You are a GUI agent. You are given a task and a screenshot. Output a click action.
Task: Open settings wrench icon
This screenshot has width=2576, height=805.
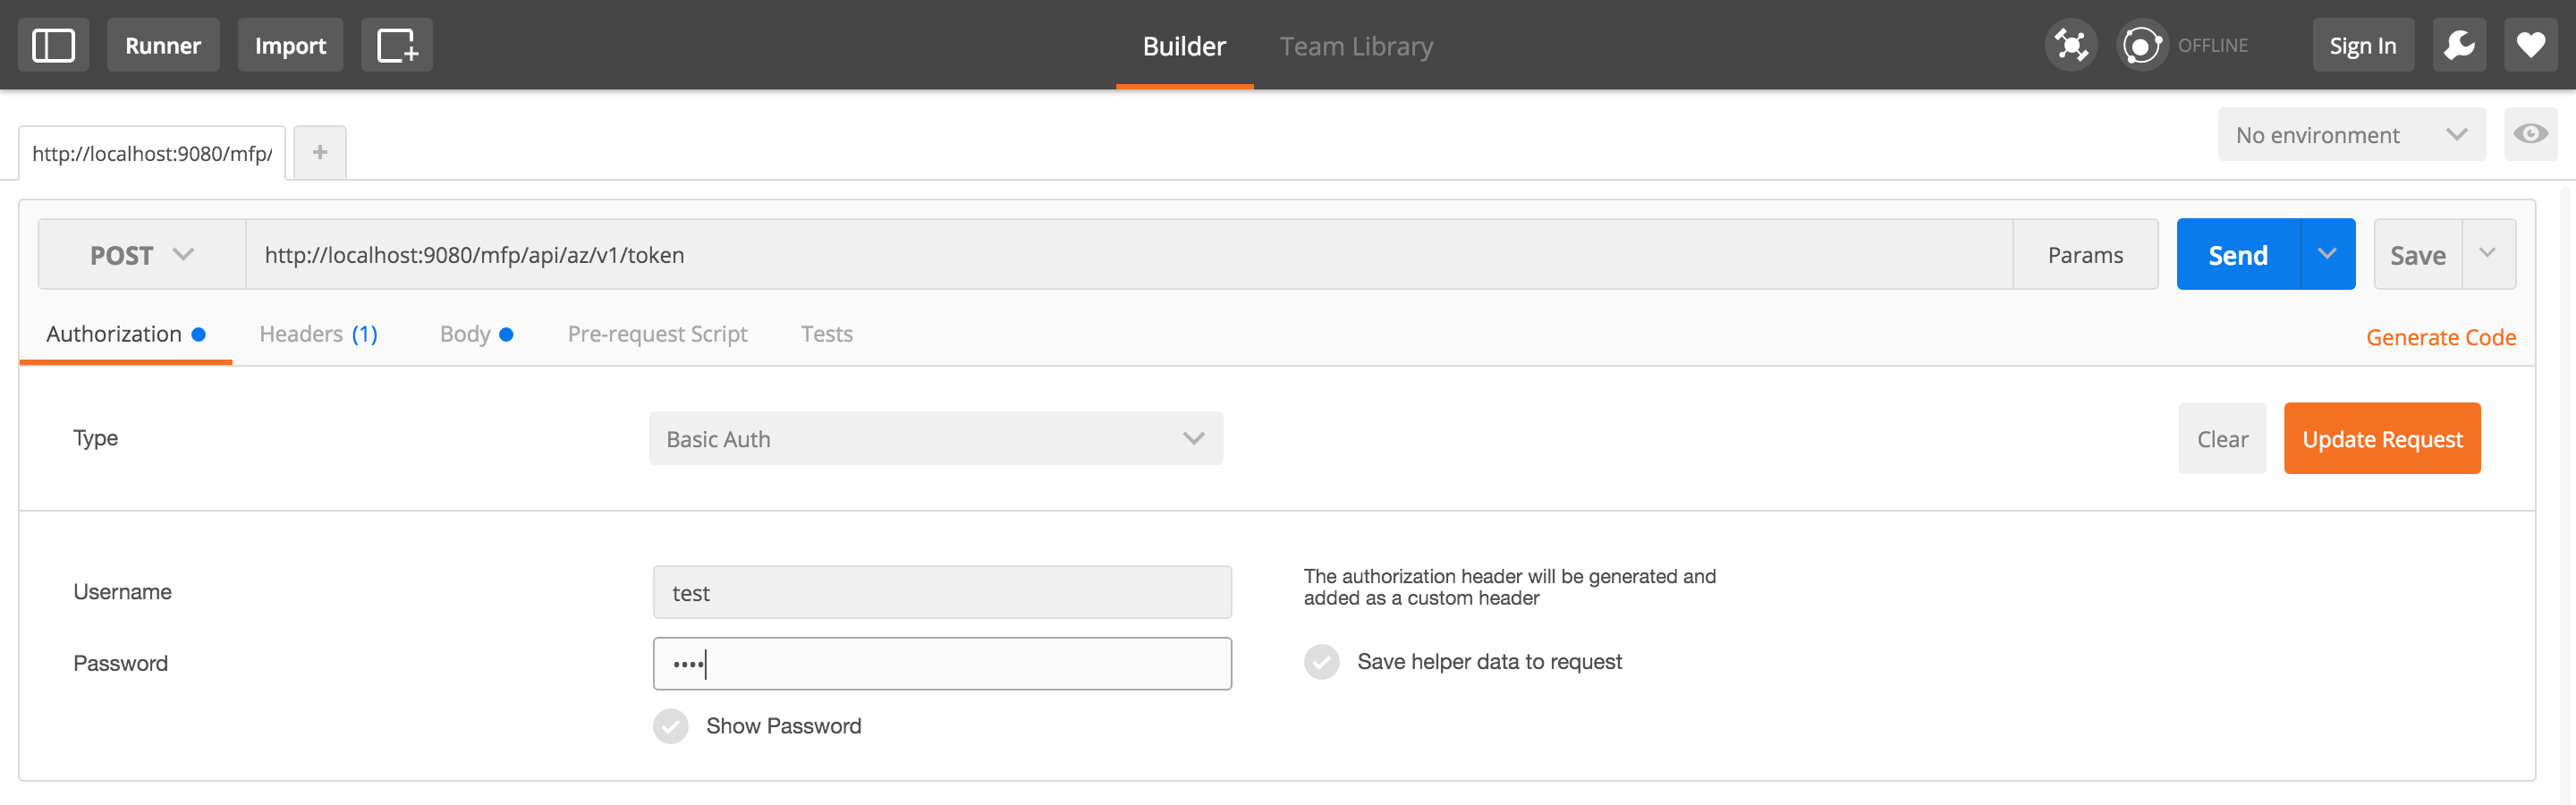2458,45
